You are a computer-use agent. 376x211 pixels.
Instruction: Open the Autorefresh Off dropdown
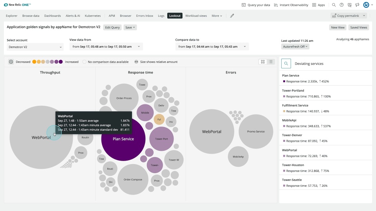[x=295, y=46]
